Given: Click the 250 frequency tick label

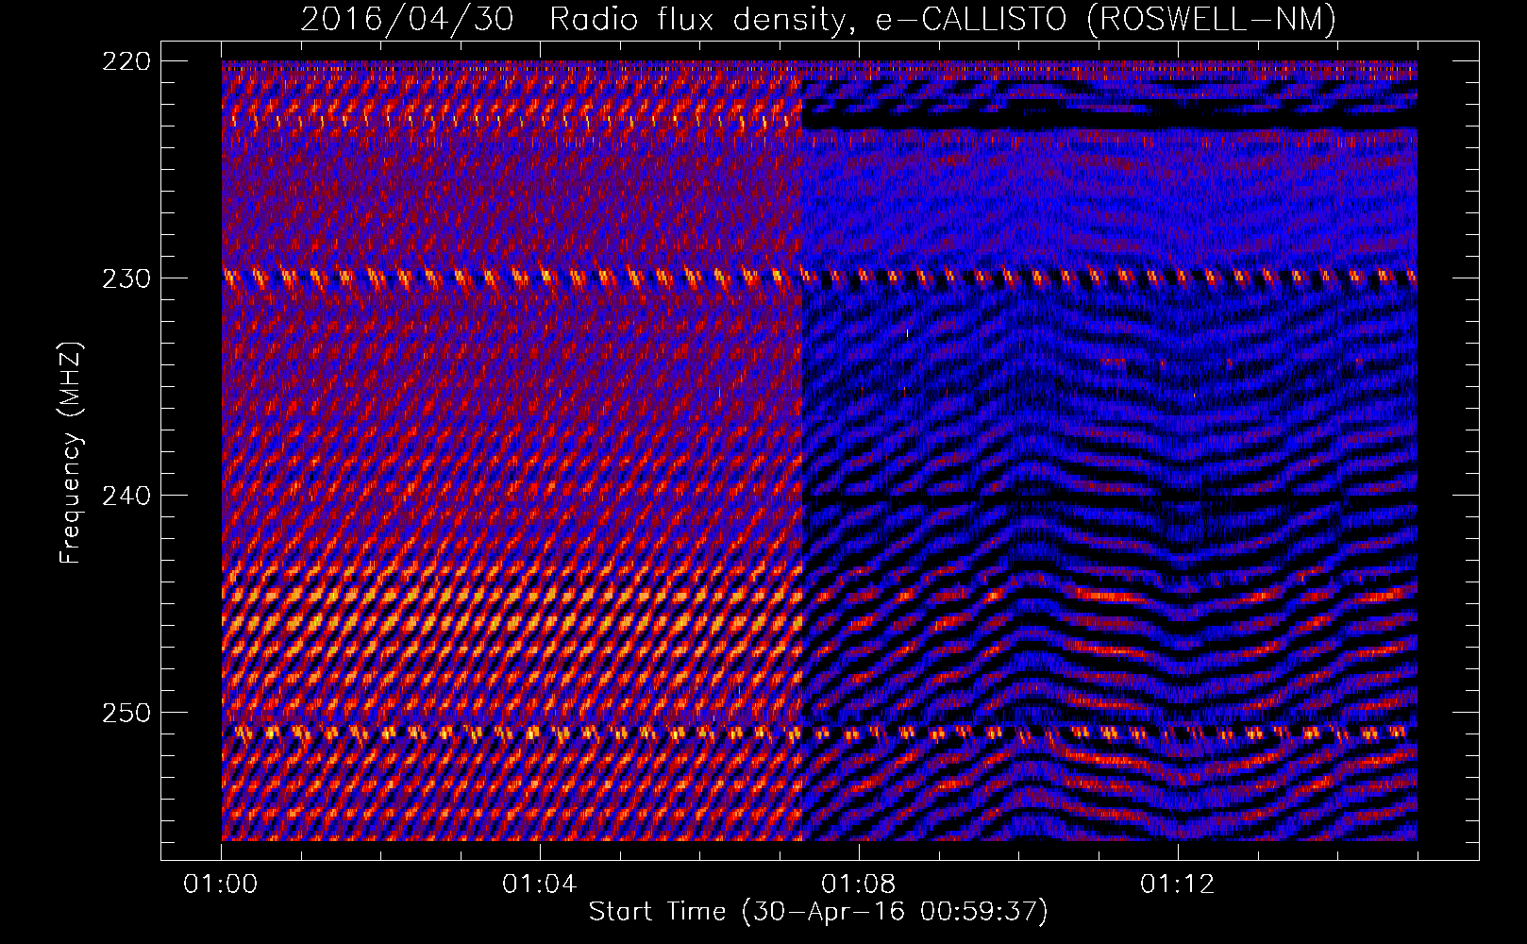Looking at the screenshot, I should click(126, 713).
